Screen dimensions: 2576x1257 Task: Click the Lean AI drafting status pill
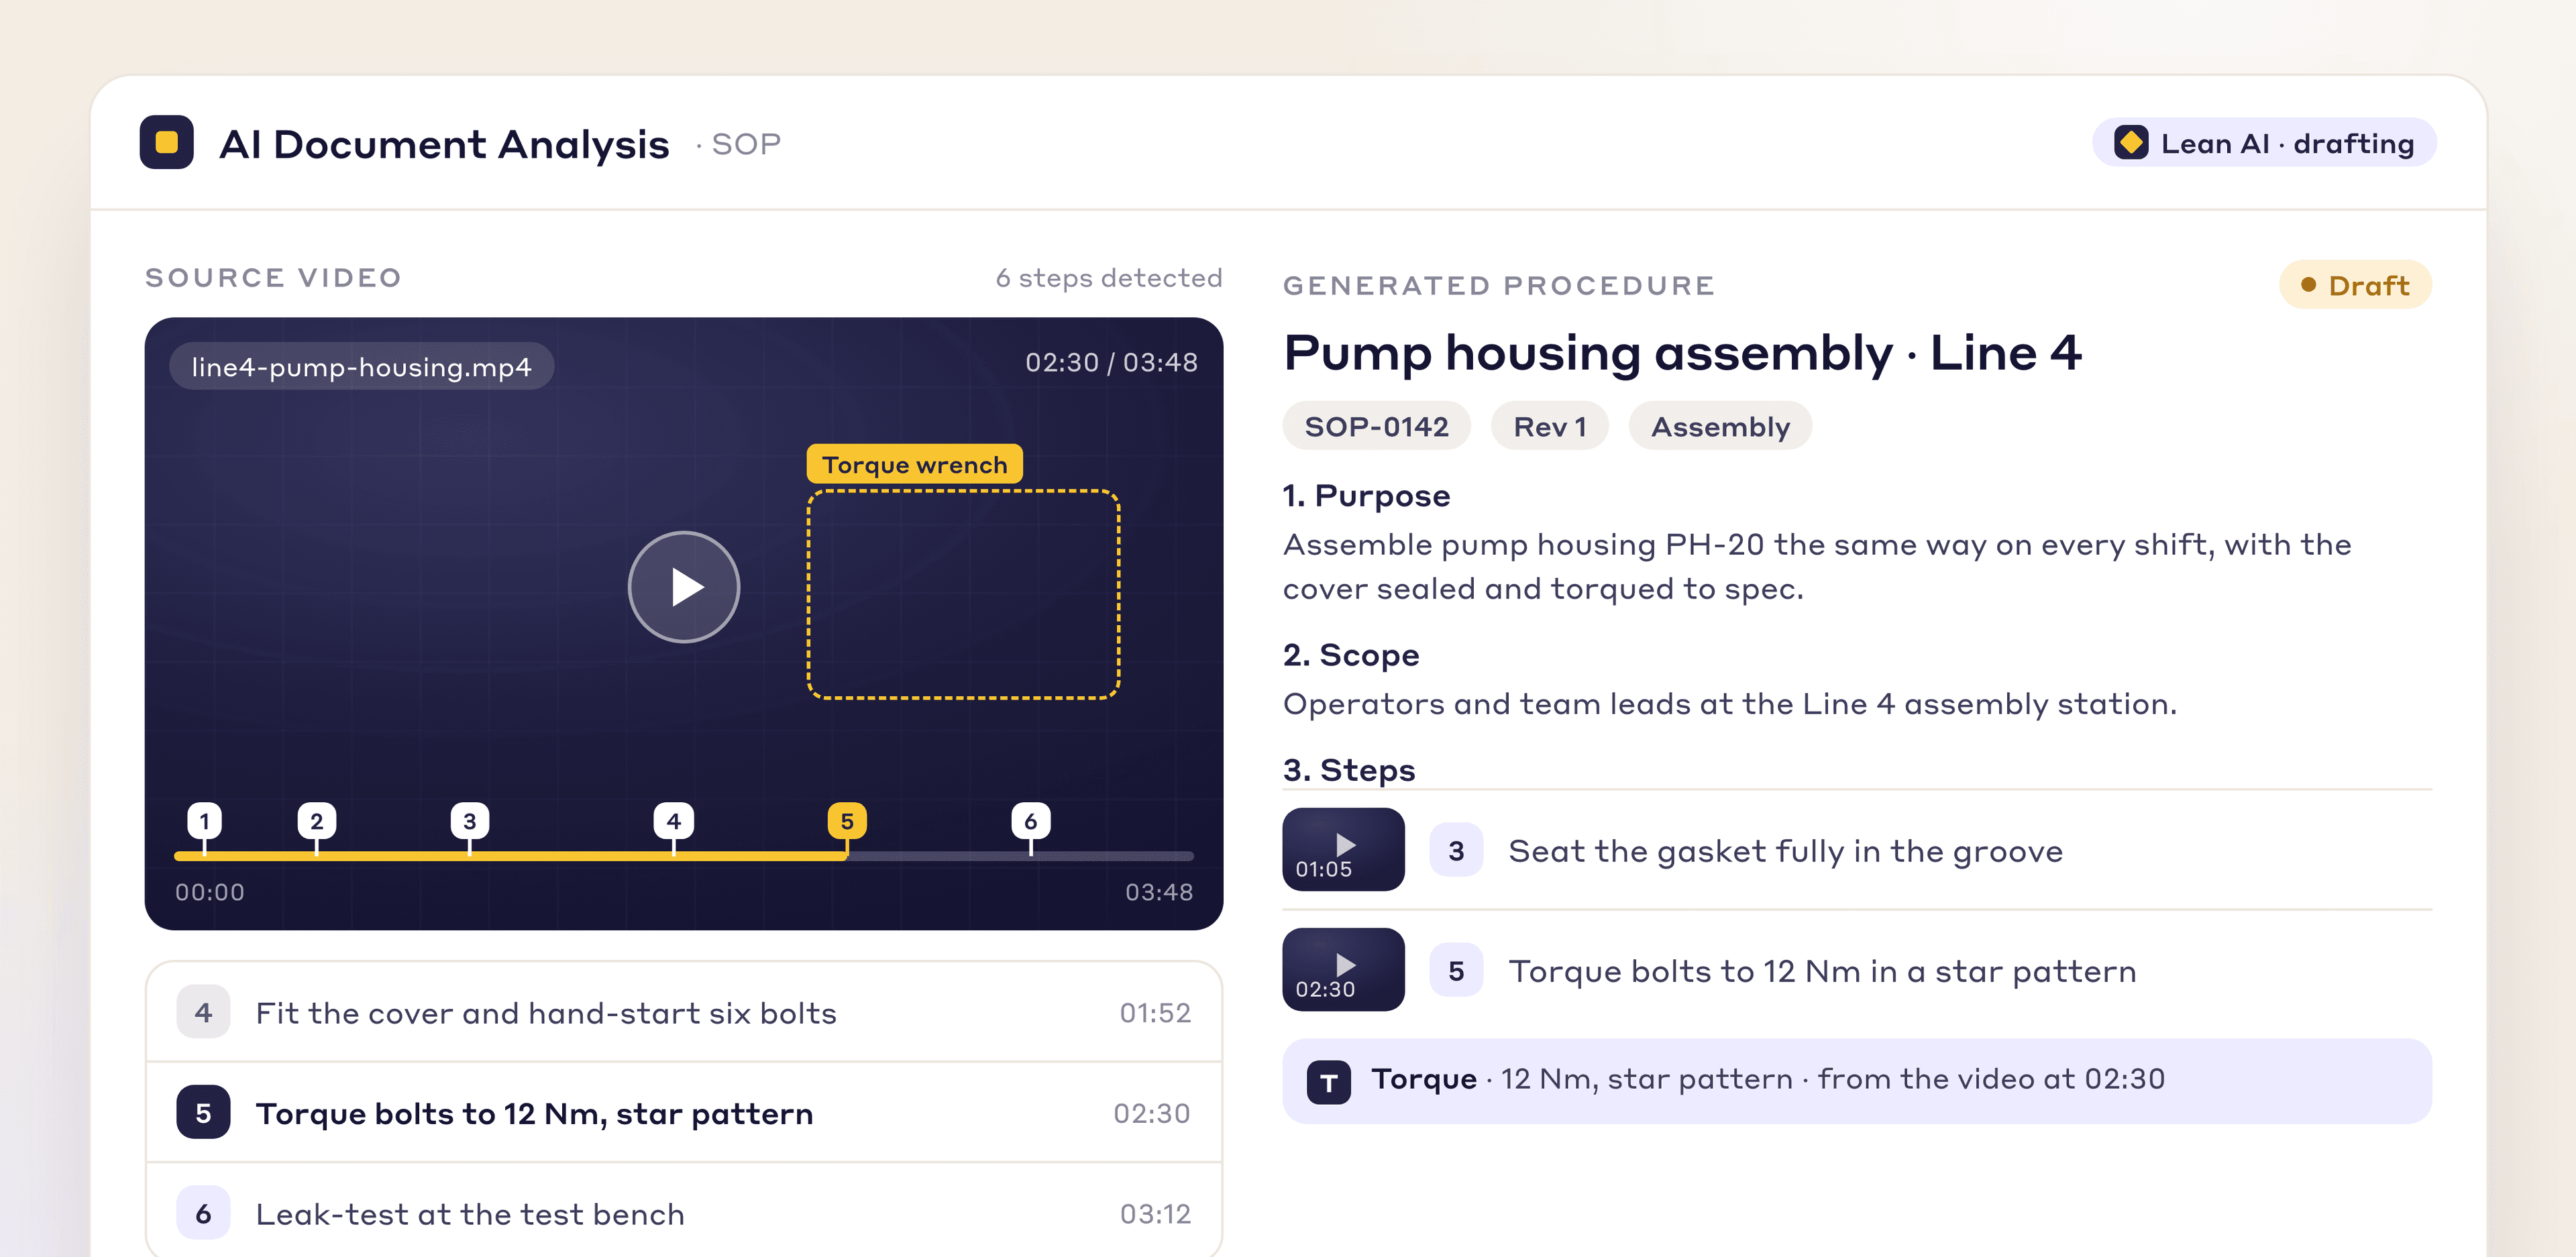click(2264, 143)
